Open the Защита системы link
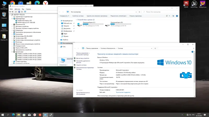209x117 pixels. [81, 65]
